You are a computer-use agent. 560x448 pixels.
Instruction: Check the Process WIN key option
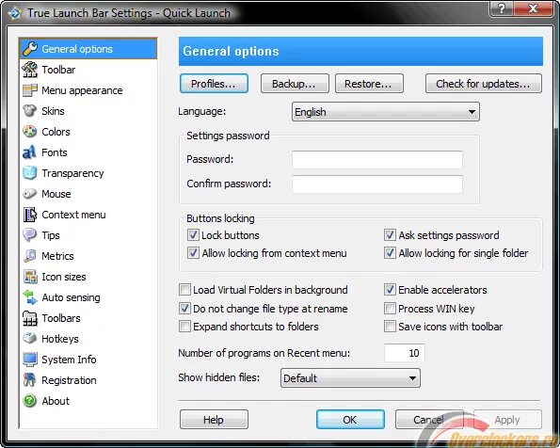(x=390, y=308)
